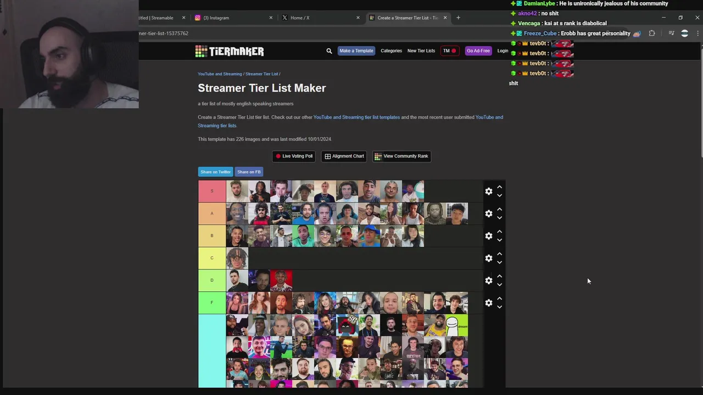Select the light-yellow C tier label
Image resolution: width=703 pixels, height=395 pixels.
tap(212, 258)
